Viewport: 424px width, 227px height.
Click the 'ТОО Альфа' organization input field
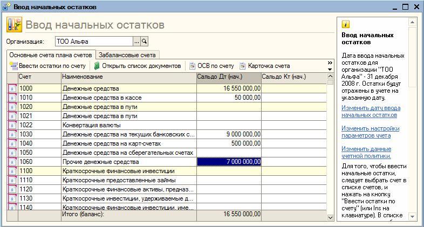(x=93, y=42)
